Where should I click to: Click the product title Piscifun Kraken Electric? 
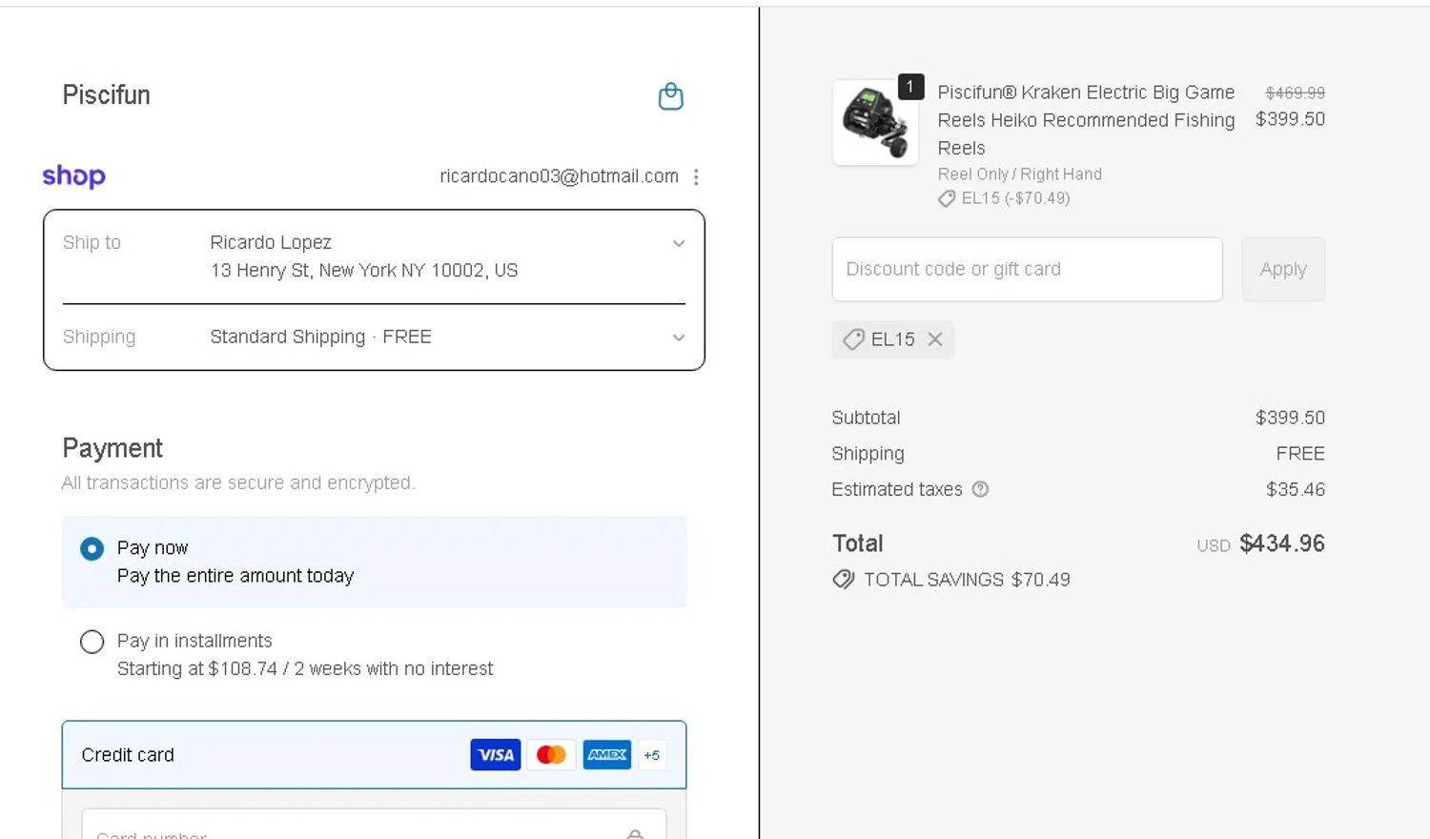1086,120
